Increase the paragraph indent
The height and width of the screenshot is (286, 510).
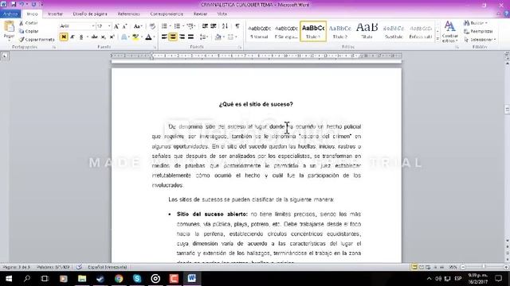pyautogui.click(x=214, y=26)
